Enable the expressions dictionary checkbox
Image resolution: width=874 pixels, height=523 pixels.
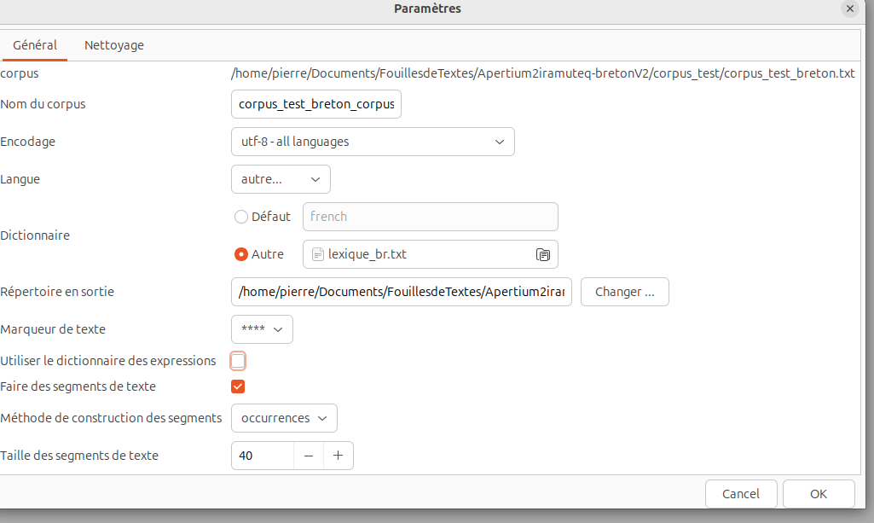tap(238, 361)
